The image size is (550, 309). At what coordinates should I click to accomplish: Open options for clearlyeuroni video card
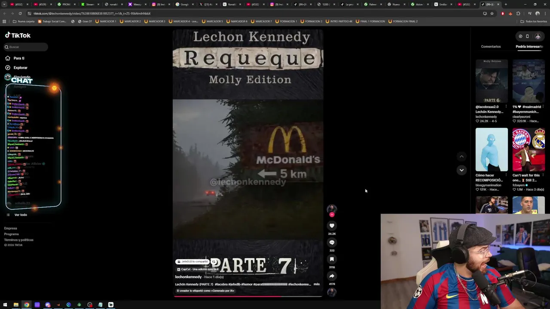(543, 107)
